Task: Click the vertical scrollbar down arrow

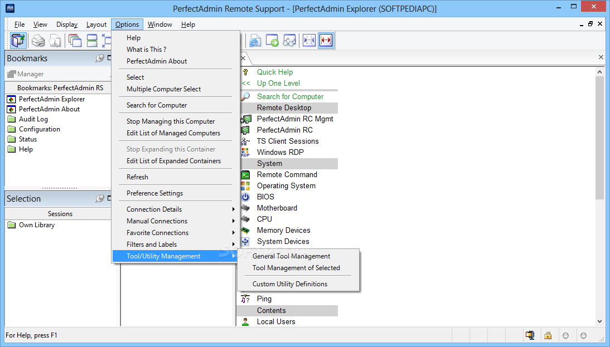Action: (x=599, y=322)
